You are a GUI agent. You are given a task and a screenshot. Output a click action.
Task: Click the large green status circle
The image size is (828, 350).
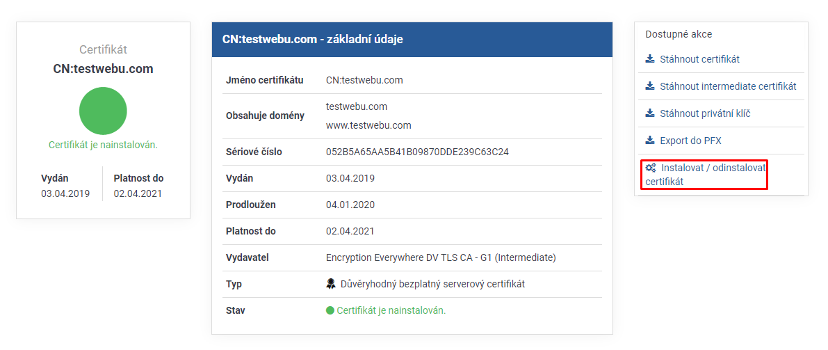click(x=103, y=111)
